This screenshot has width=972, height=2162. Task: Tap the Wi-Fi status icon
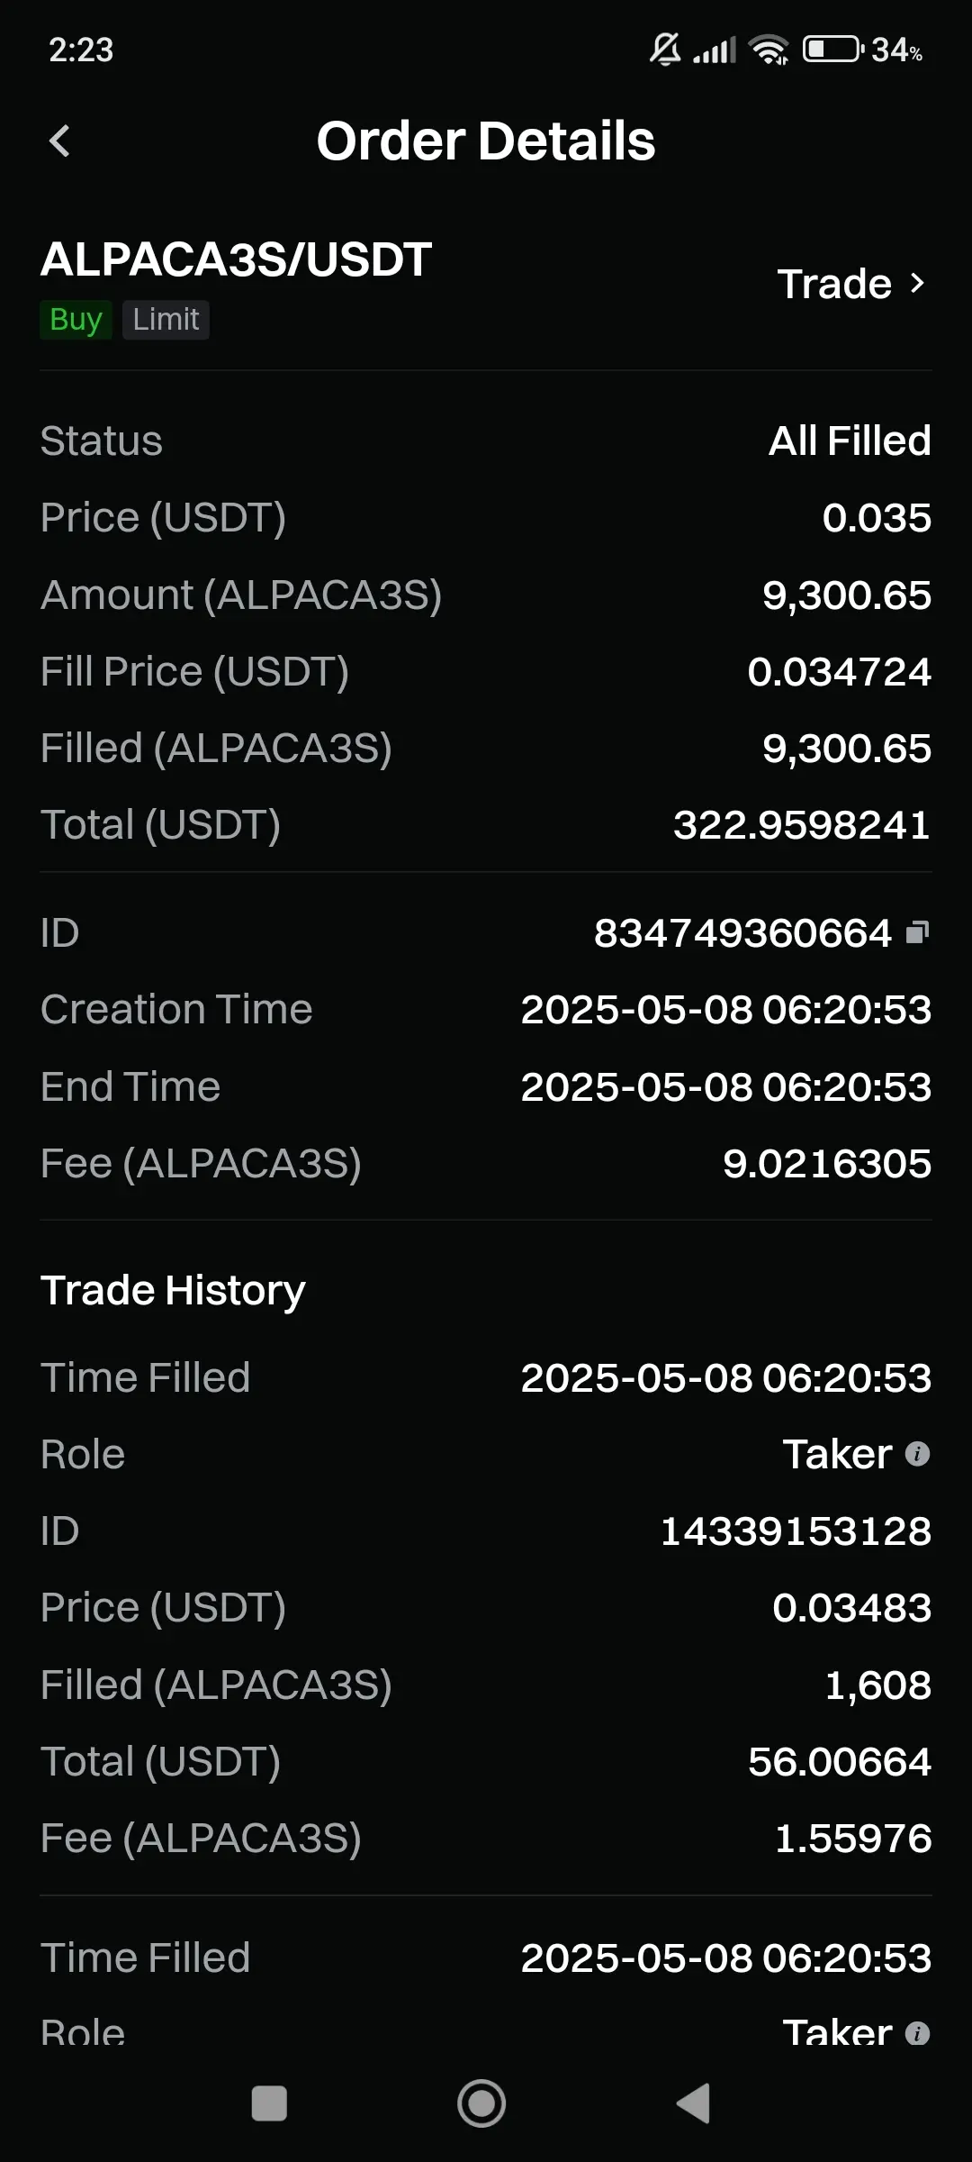pos(769,50)
